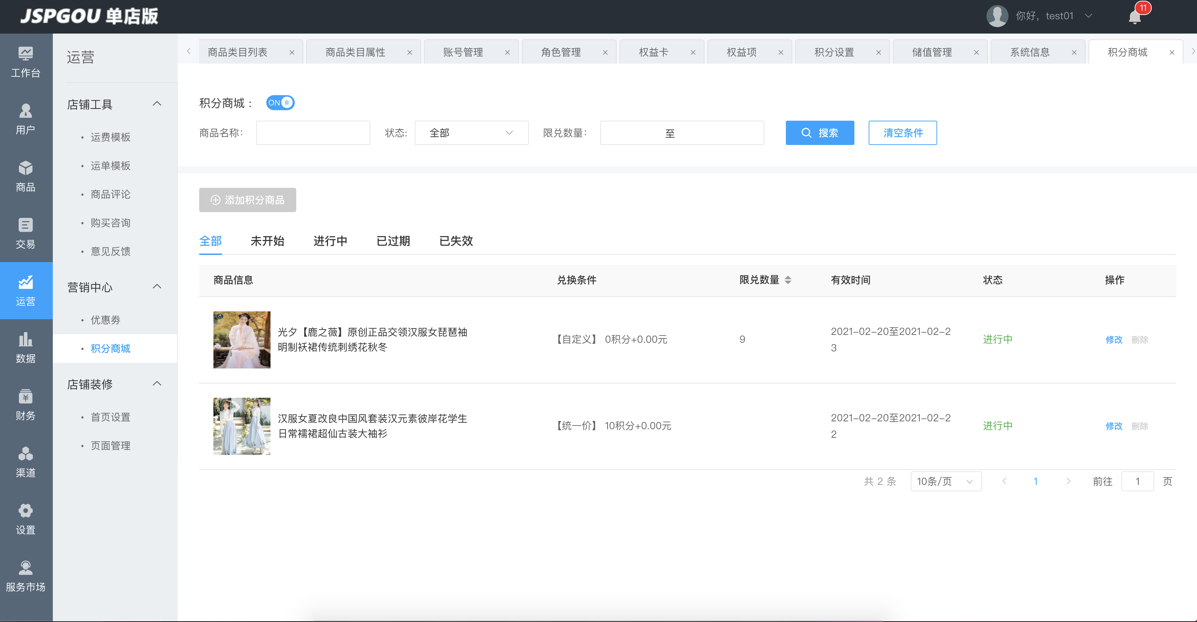Close the 积分设置 tab

tap(878, 52)
